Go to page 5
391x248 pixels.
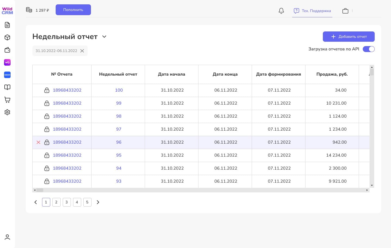point(87,202)
